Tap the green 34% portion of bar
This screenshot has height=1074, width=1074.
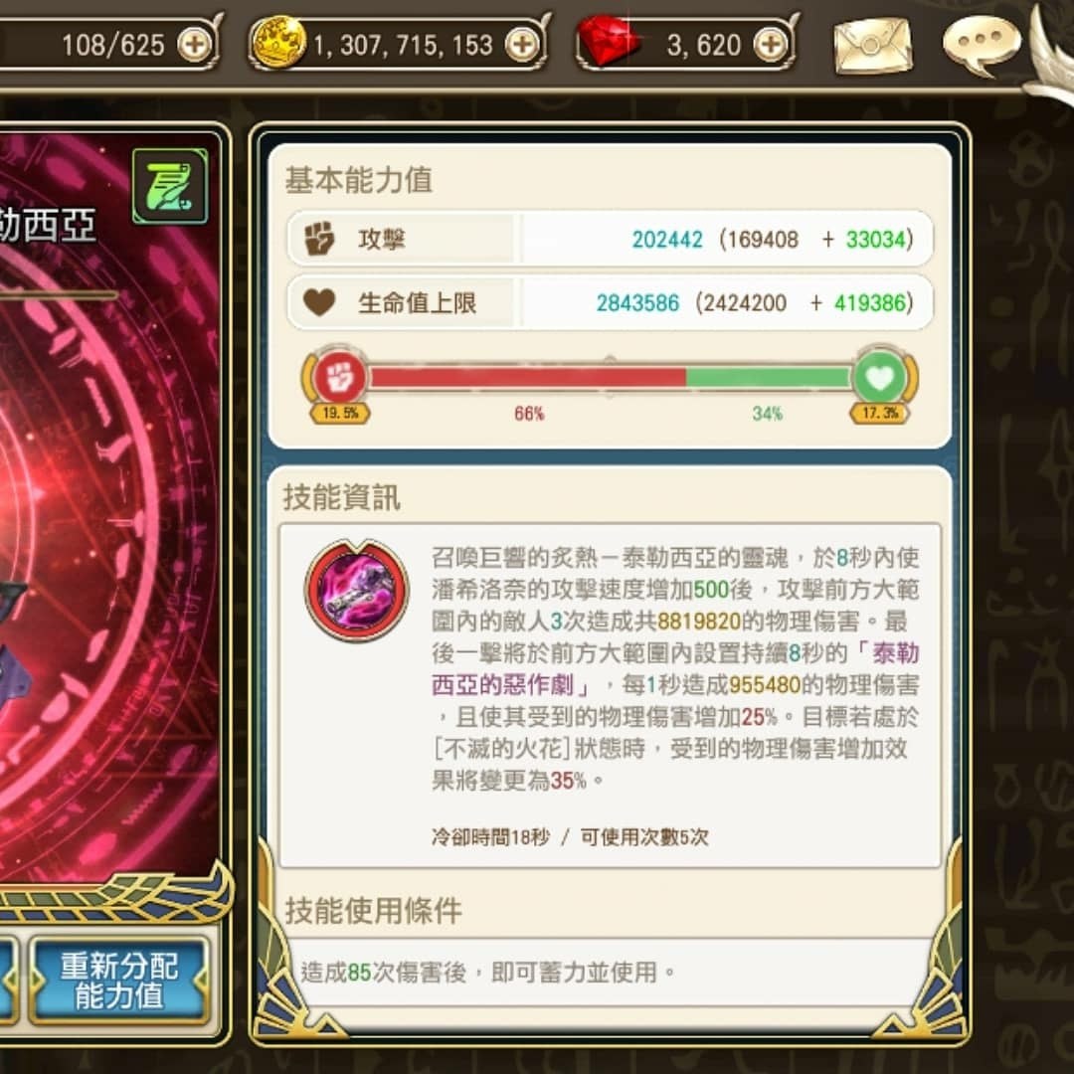point(769,378)
